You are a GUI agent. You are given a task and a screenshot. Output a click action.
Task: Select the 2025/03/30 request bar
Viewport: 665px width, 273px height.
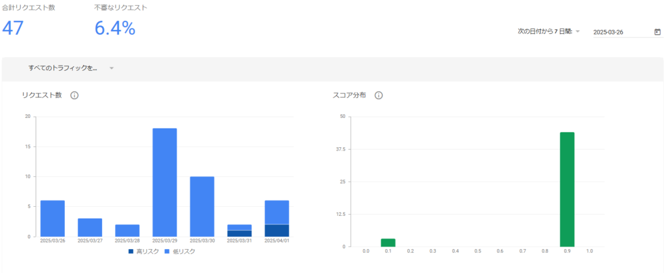(202, 206)
